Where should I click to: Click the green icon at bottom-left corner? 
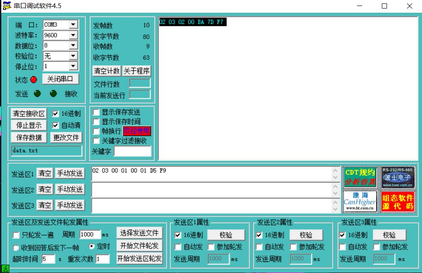pos(5,269)
